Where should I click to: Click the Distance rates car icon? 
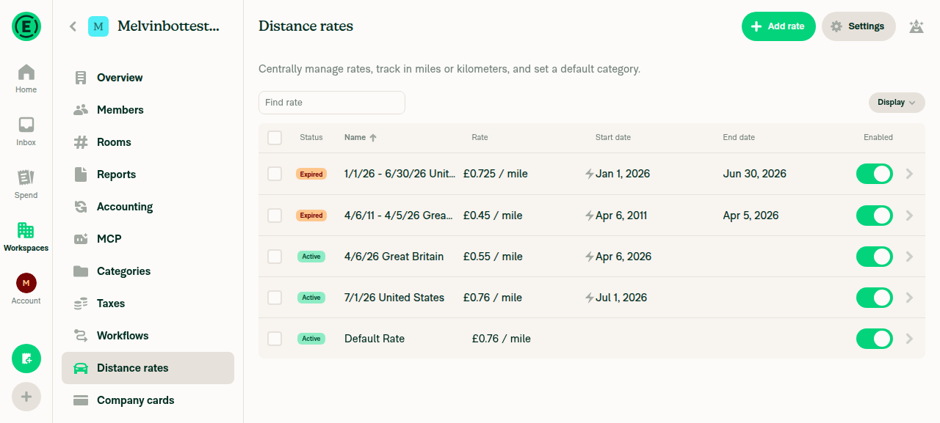(x=81, y=368)
